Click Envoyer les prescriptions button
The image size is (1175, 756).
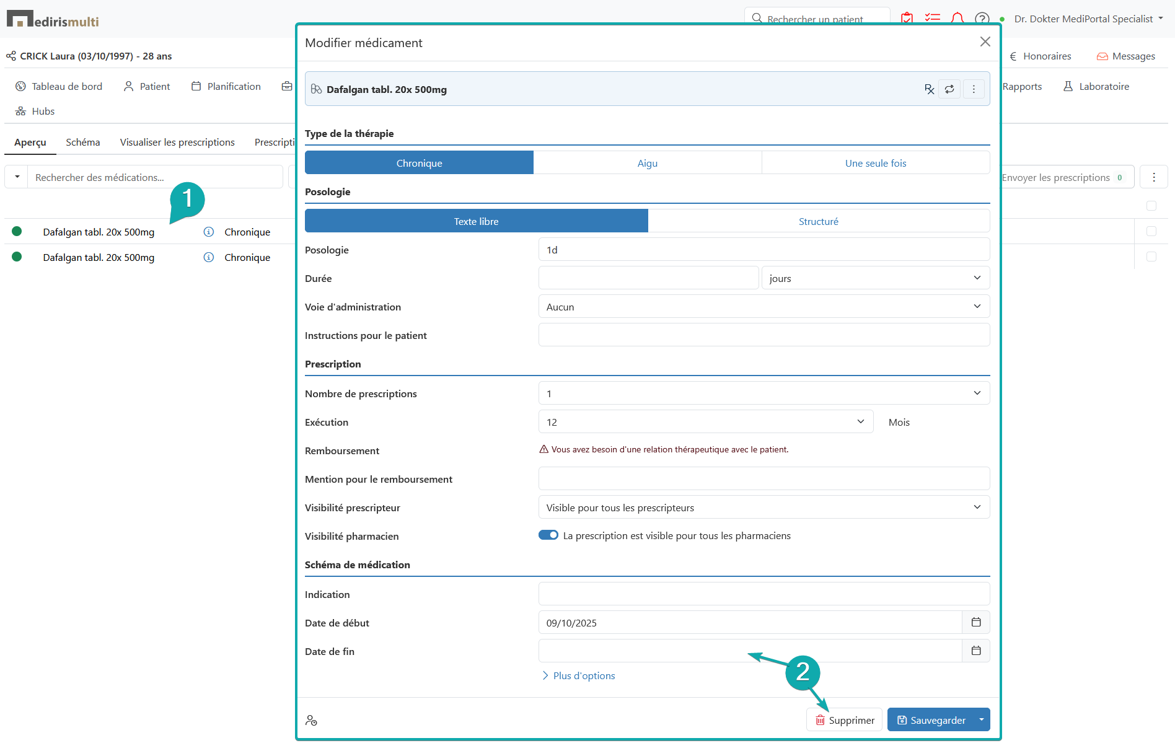[x=1066, y=177]
